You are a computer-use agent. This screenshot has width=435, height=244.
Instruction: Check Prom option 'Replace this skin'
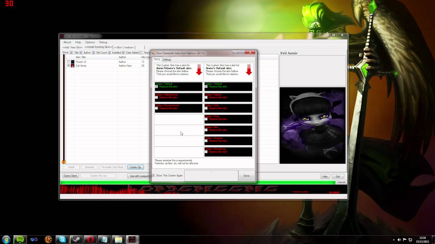[206, 119]
